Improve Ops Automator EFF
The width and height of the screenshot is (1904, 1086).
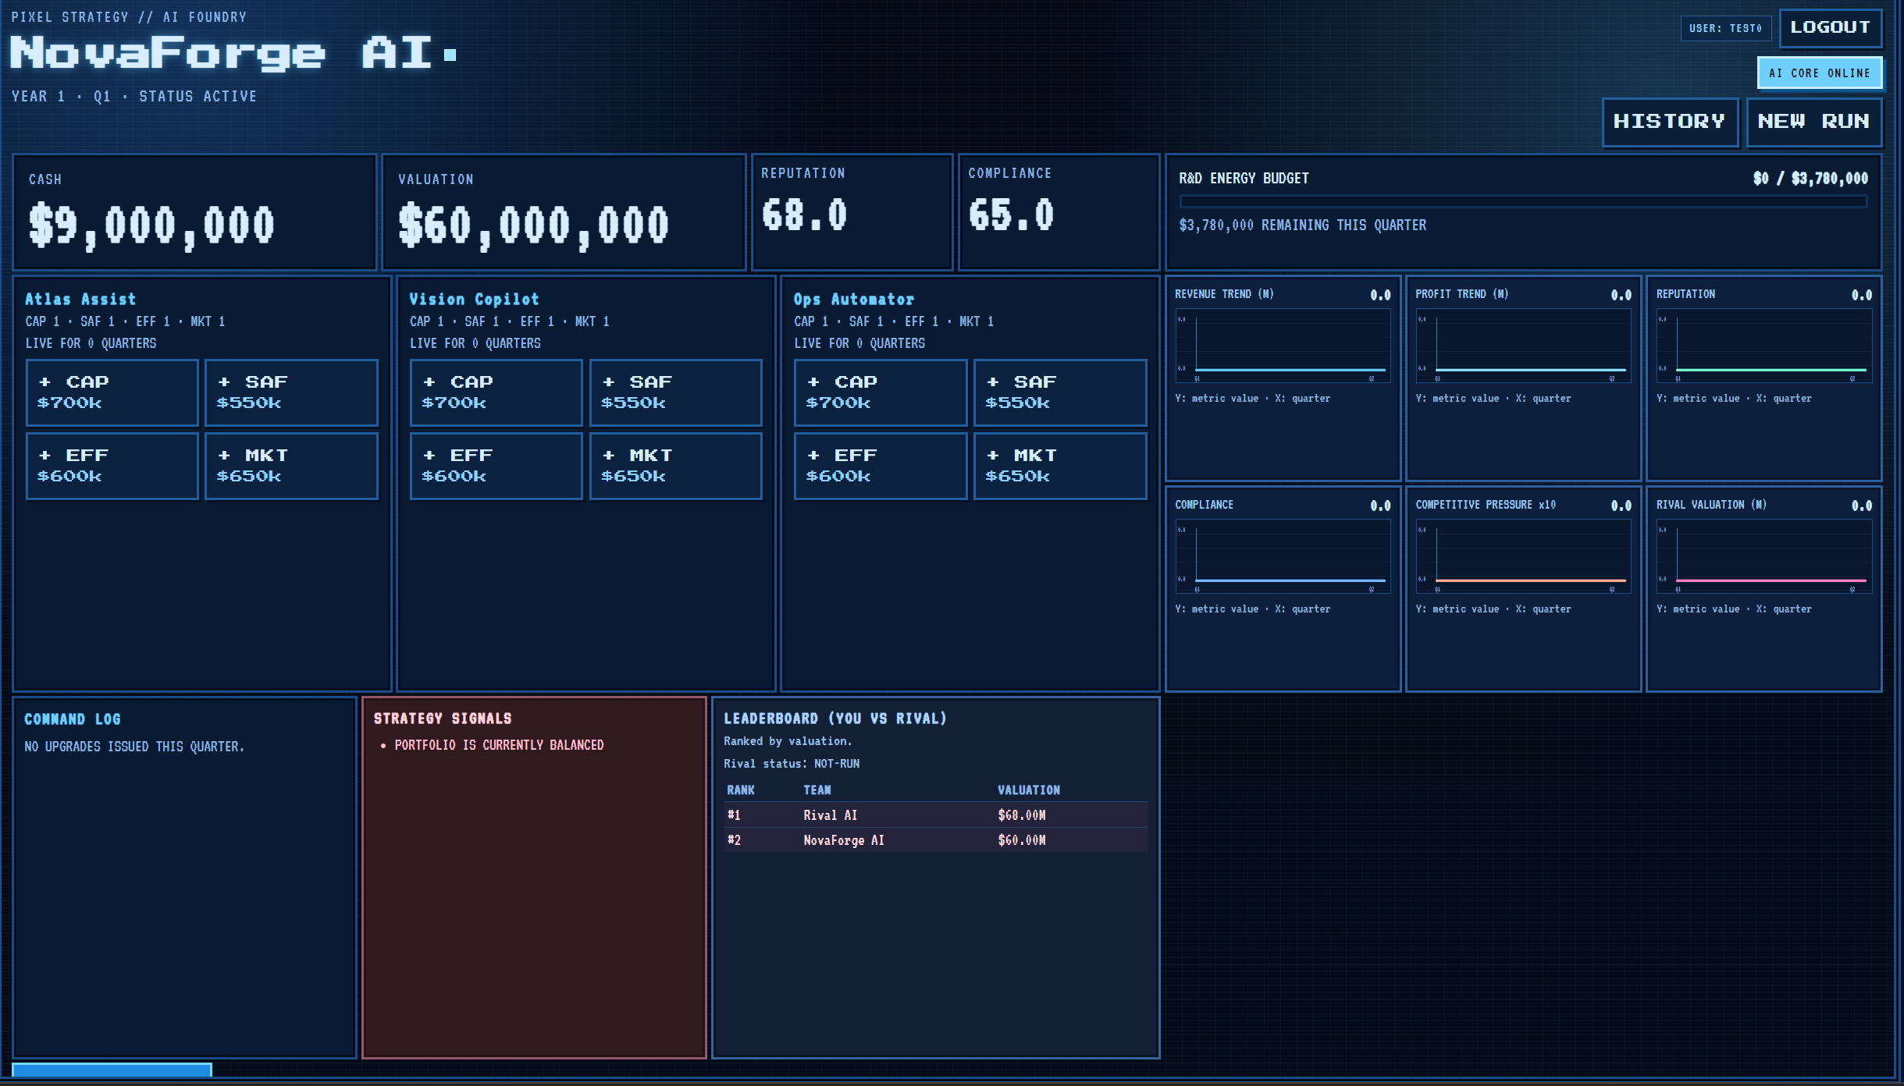880,466
